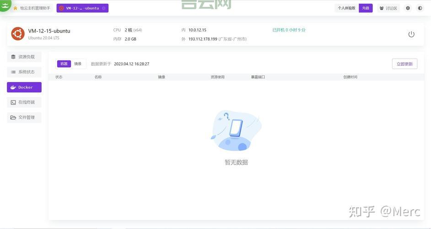Switch to the 容器 tab

tap(64, 64)
